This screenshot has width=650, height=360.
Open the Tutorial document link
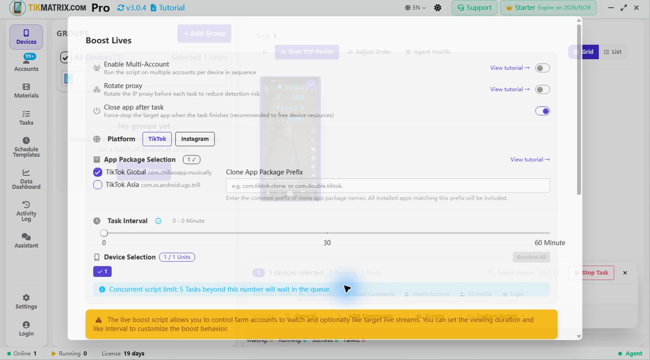[x=167, y=8]
